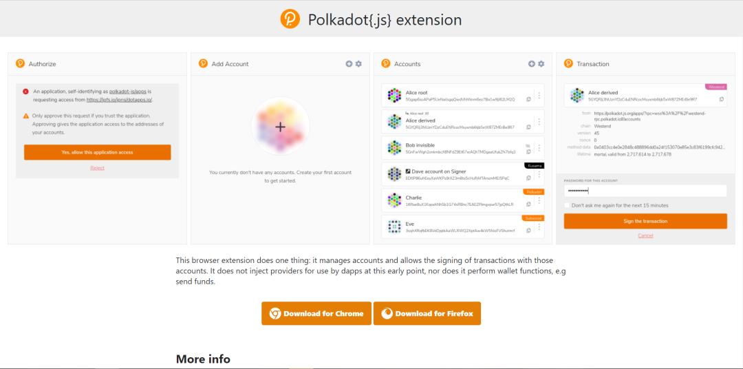Click the gear icon in Add Account header
743x369 pixels.
point(358,64)
